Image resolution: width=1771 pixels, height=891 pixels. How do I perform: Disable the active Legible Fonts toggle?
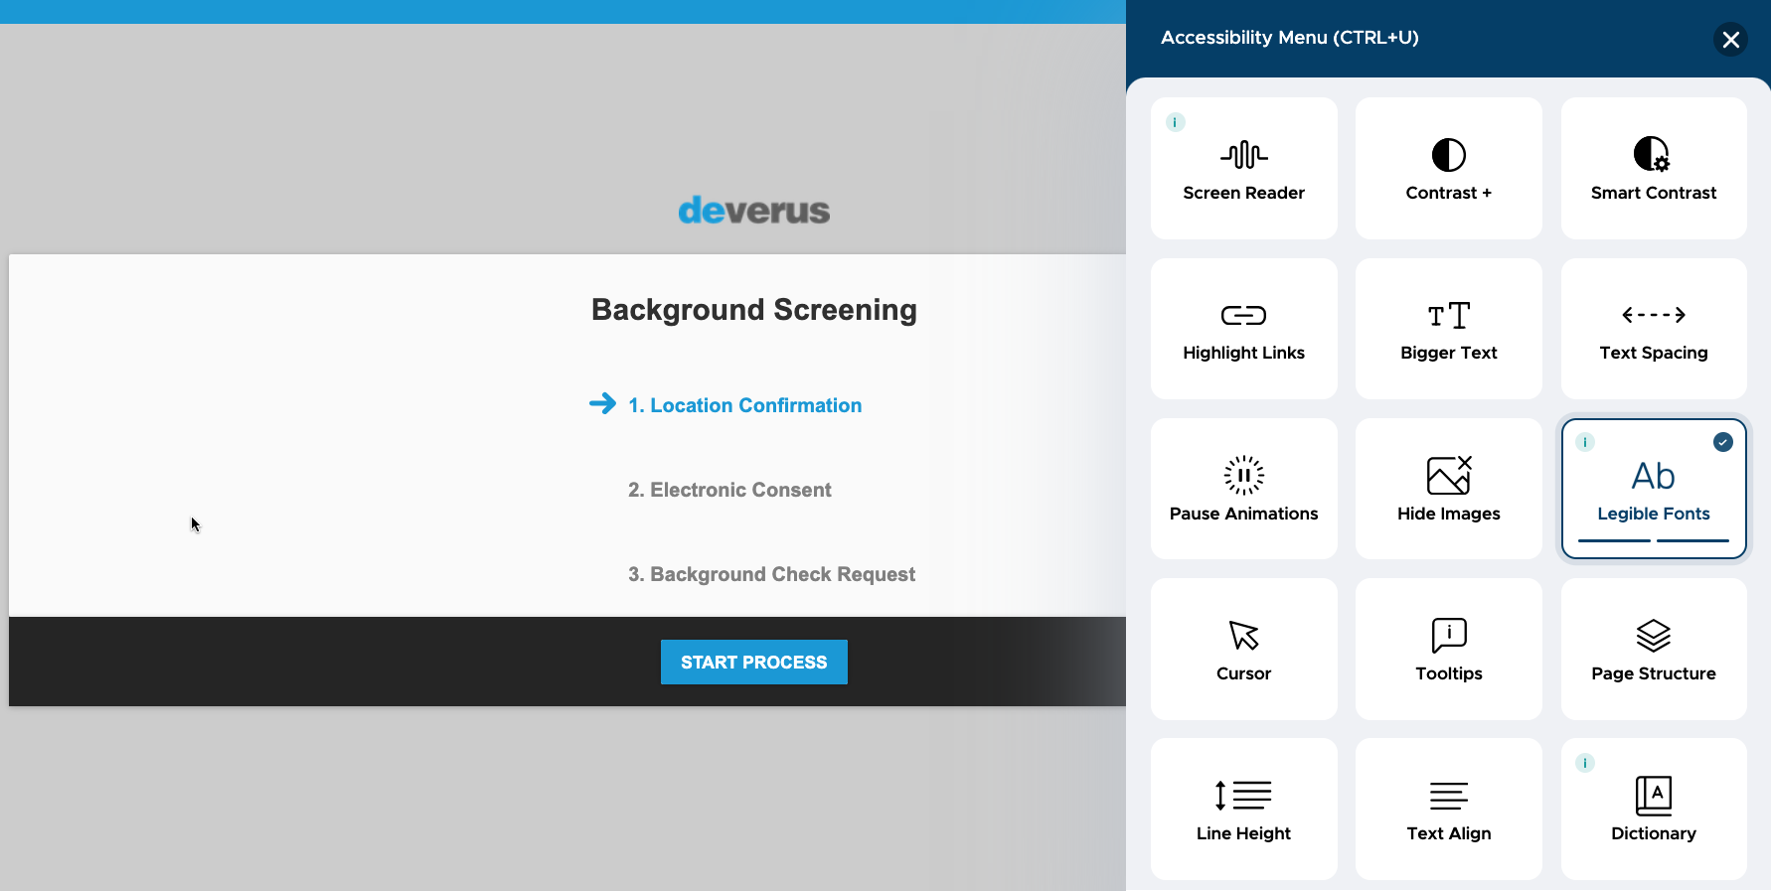click(1654, 489)
